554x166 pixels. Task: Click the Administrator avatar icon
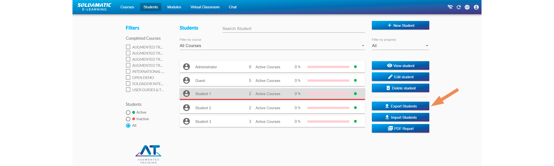[x=186, y=67]
